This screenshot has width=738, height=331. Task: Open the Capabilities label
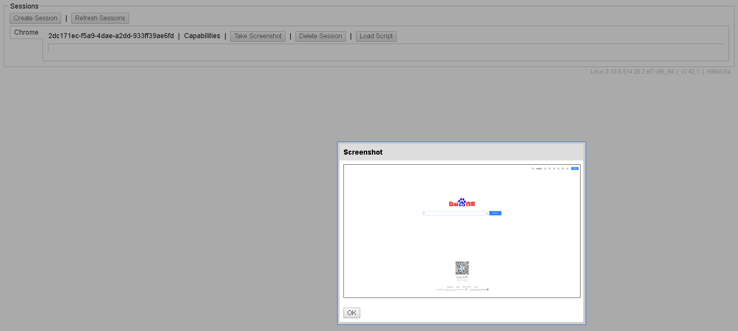pyautogui.click(x=202, y=36)
